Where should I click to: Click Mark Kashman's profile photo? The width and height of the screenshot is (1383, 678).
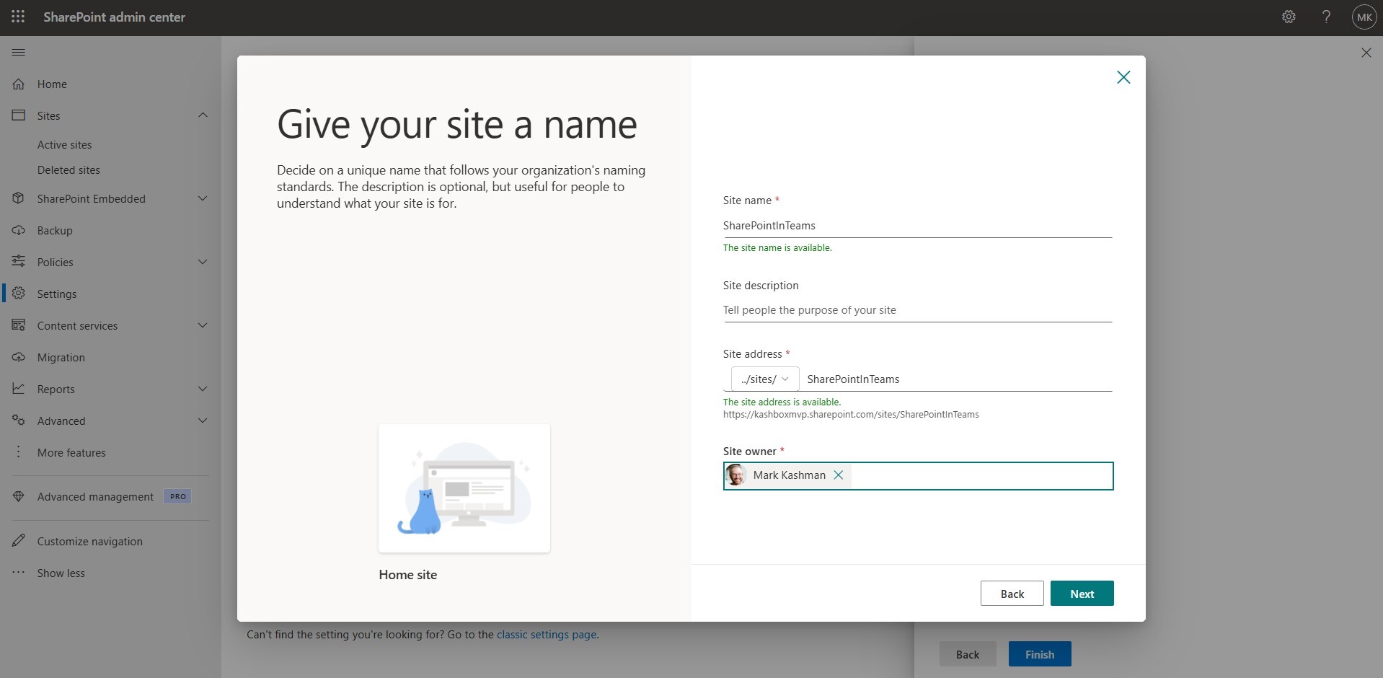coord(735,475)
